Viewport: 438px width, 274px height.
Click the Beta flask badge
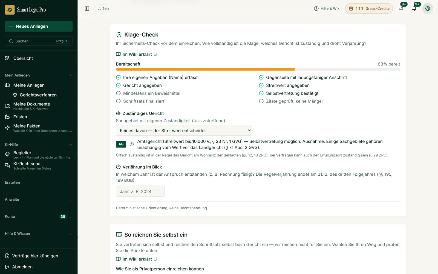[x=103, y=8]
